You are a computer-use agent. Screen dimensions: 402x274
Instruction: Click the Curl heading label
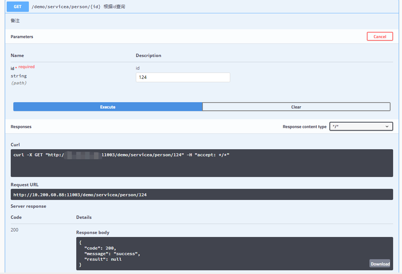(15, 145)
